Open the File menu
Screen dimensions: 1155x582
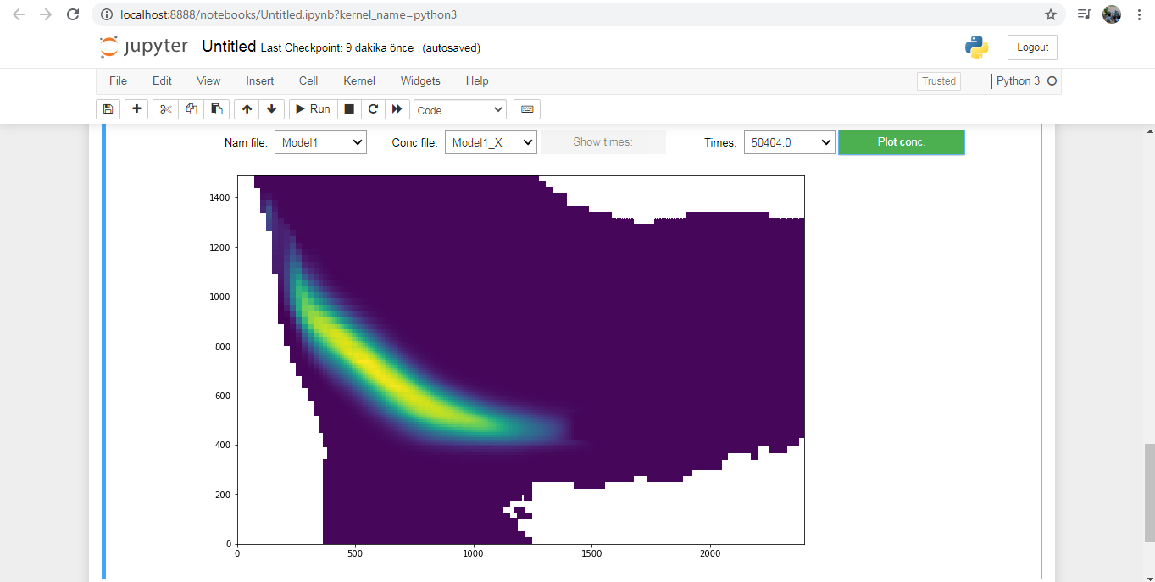pos(118,80)
